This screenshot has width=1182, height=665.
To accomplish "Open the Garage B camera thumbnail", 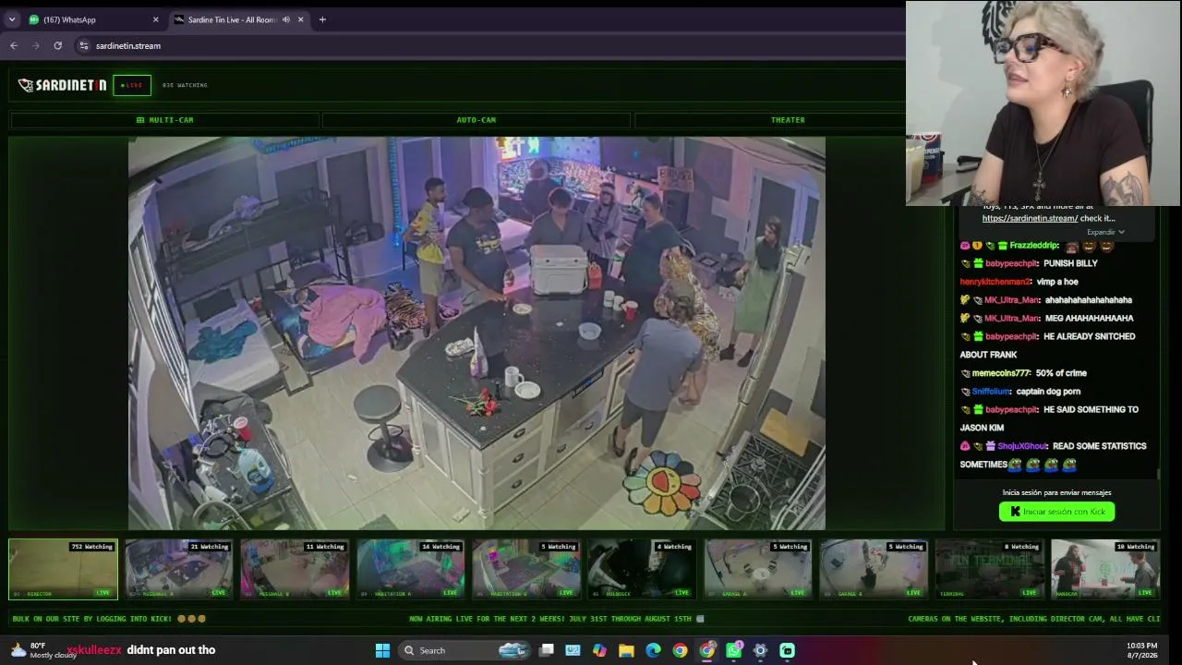I will point(874,569).
